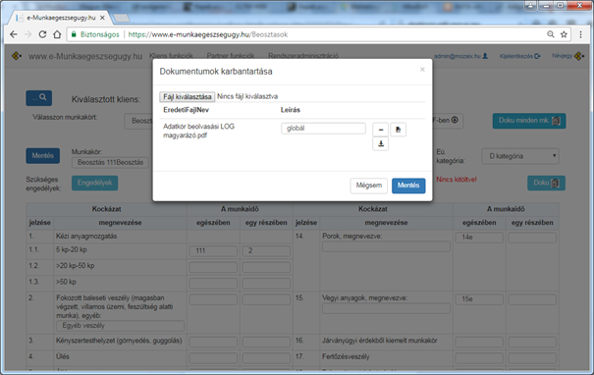Click site logo icon beside www.e-Munkaegeszsegugy.hu
The image size is (594, 375).
(16, 56)
